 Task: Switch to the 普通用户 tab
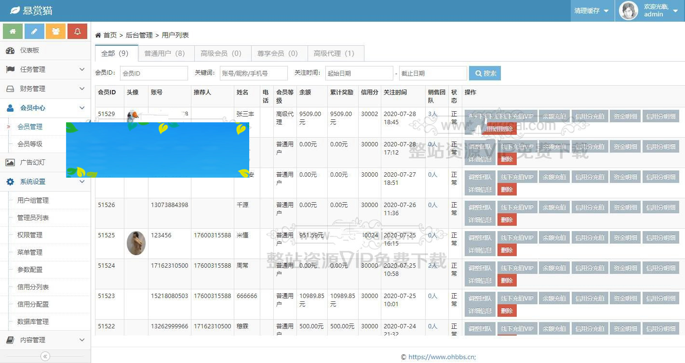tap(165, 53)
